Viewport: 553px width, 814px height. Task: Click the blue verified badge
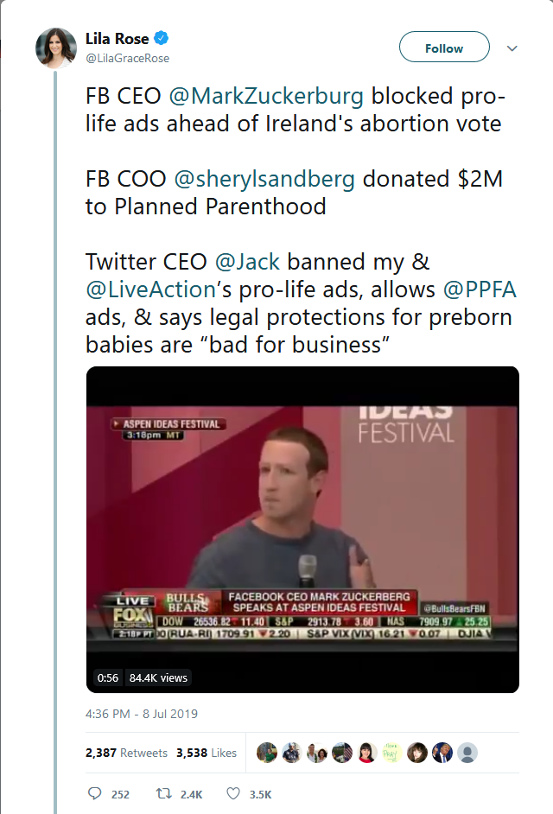tap(161, 38)
